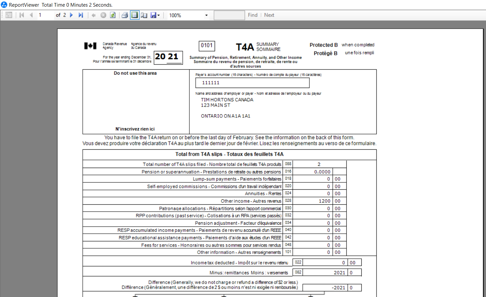Viewport: 486px width, 297px height.
Task: Print the T4A summary report
Action: tap(124, 15)
